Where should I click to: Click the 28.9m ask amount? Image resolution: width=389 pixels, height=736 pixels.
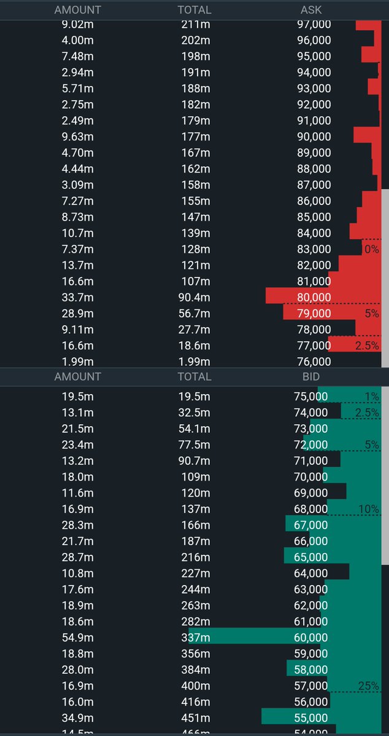[x=78, y=313]
